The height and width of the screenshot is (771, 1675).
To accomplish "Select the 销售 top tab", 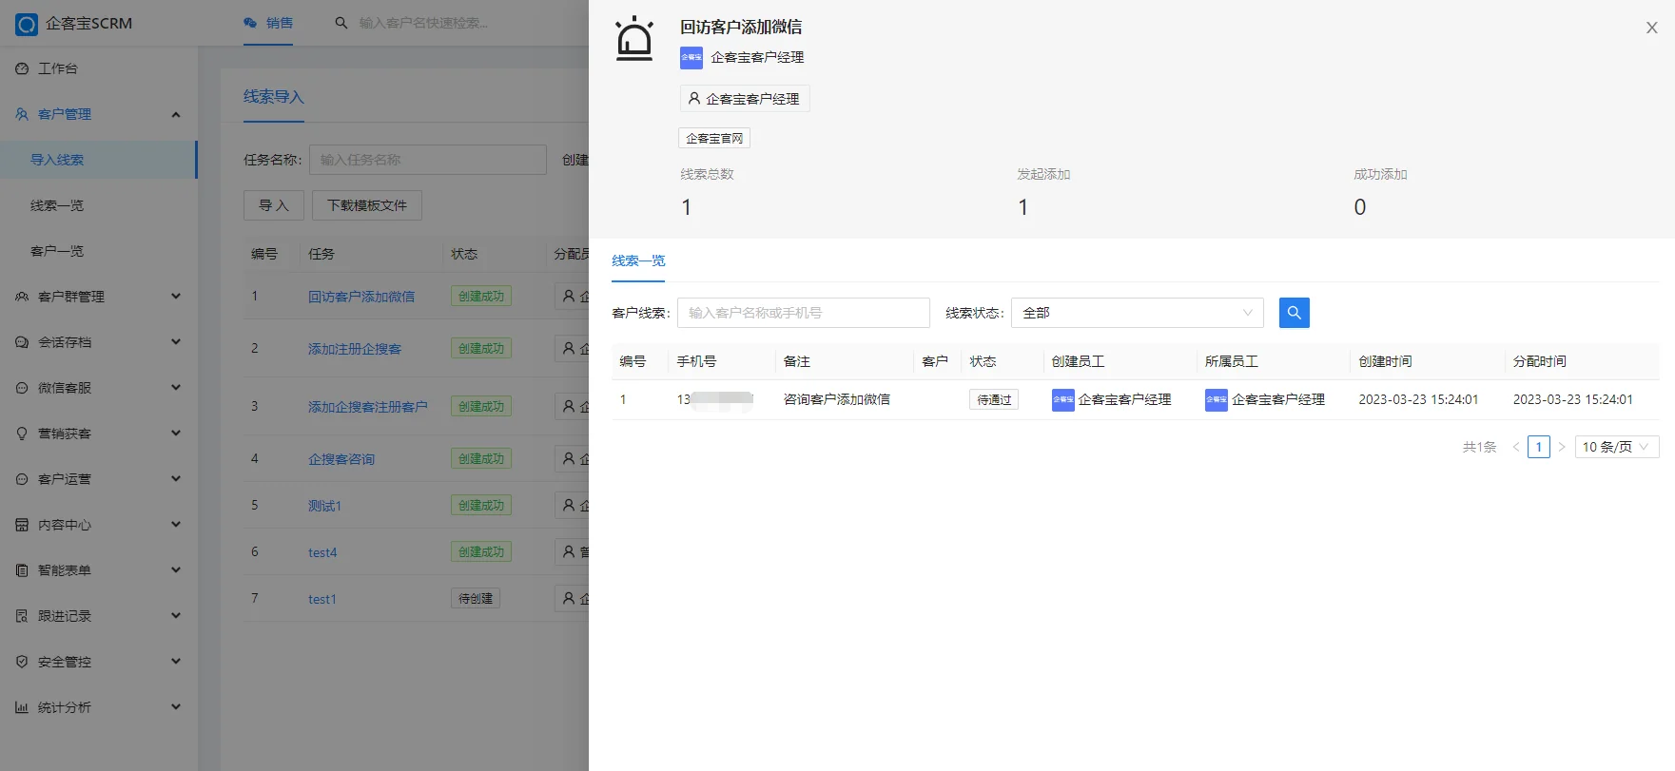I will point(268,23).
